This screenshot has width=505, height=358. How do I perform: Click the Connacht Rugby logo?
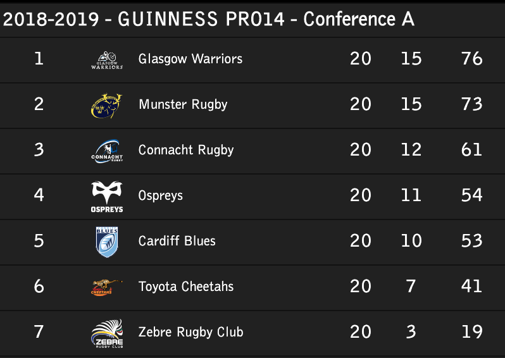(106, 151)
